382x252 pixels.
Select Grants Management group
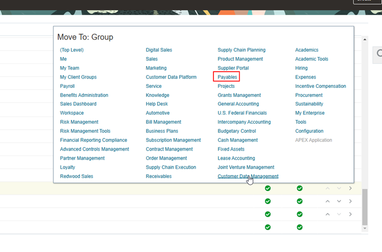click(x=239, y=95)
